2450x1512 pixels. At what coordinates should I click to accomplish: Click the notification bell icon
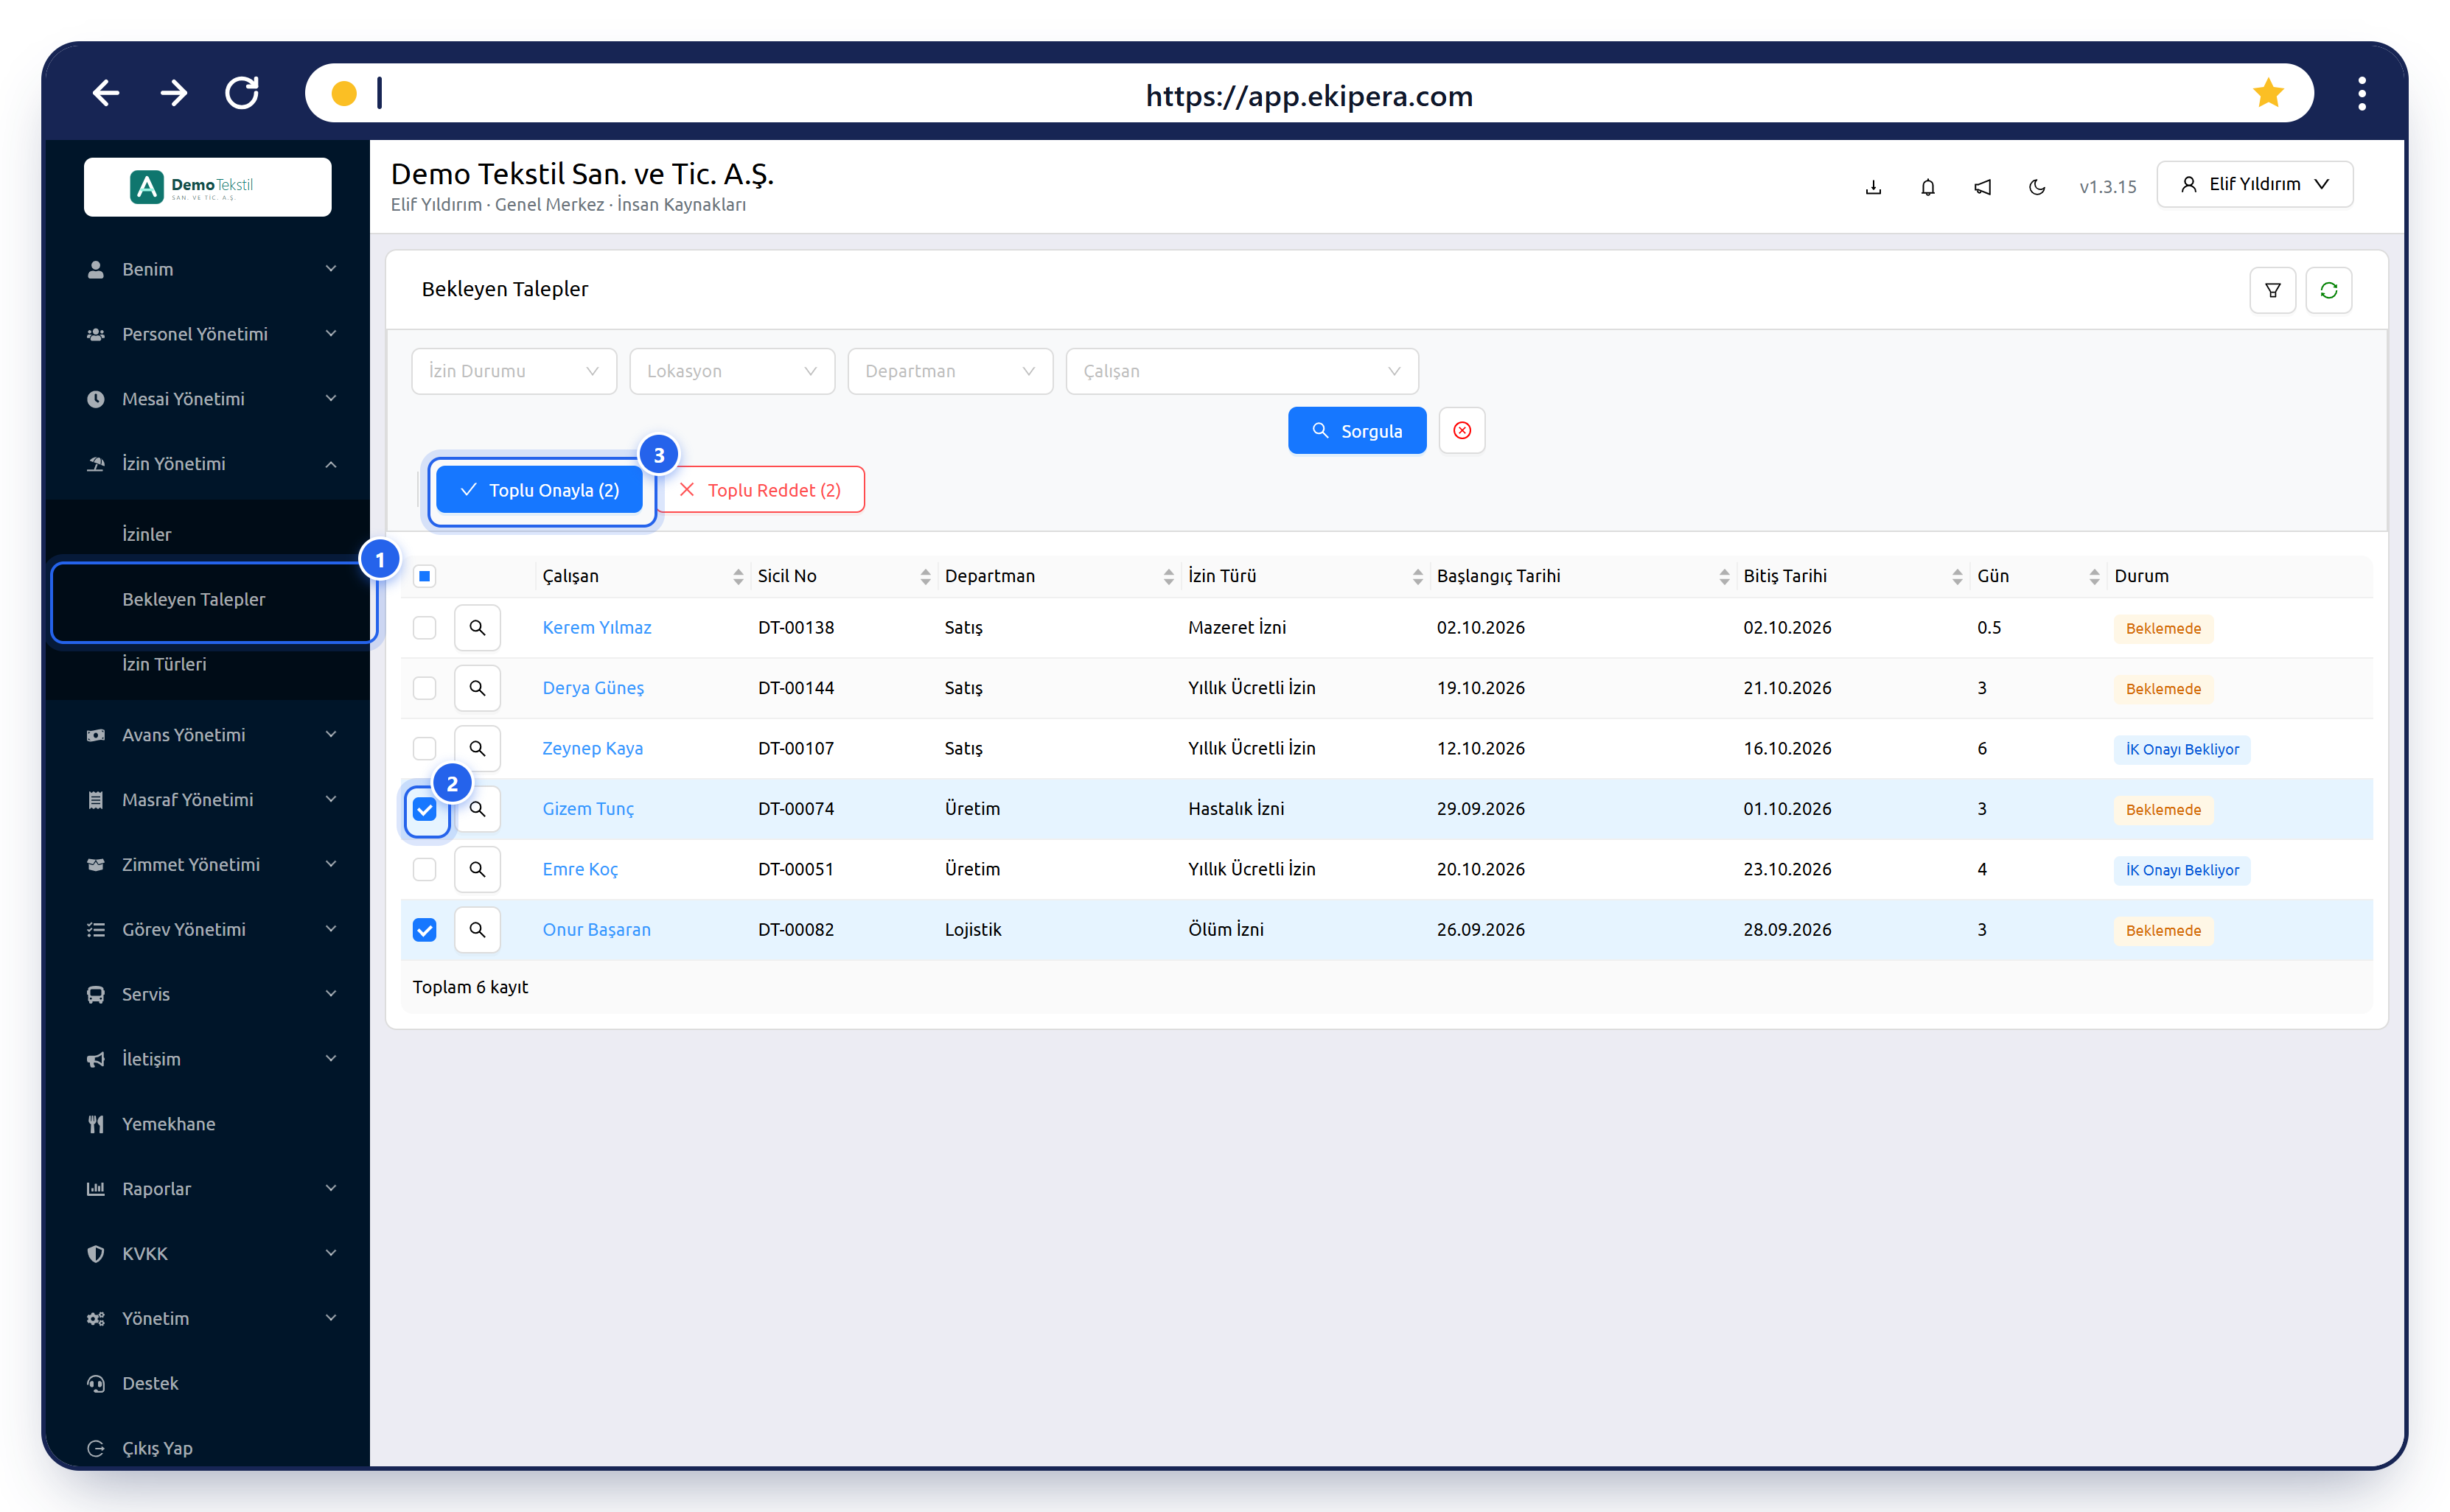click(x=1927, y=187)
